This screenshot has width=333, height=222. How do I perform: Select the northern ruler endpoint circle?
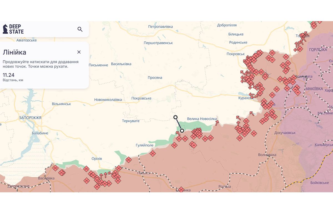(x=175, y=117)
